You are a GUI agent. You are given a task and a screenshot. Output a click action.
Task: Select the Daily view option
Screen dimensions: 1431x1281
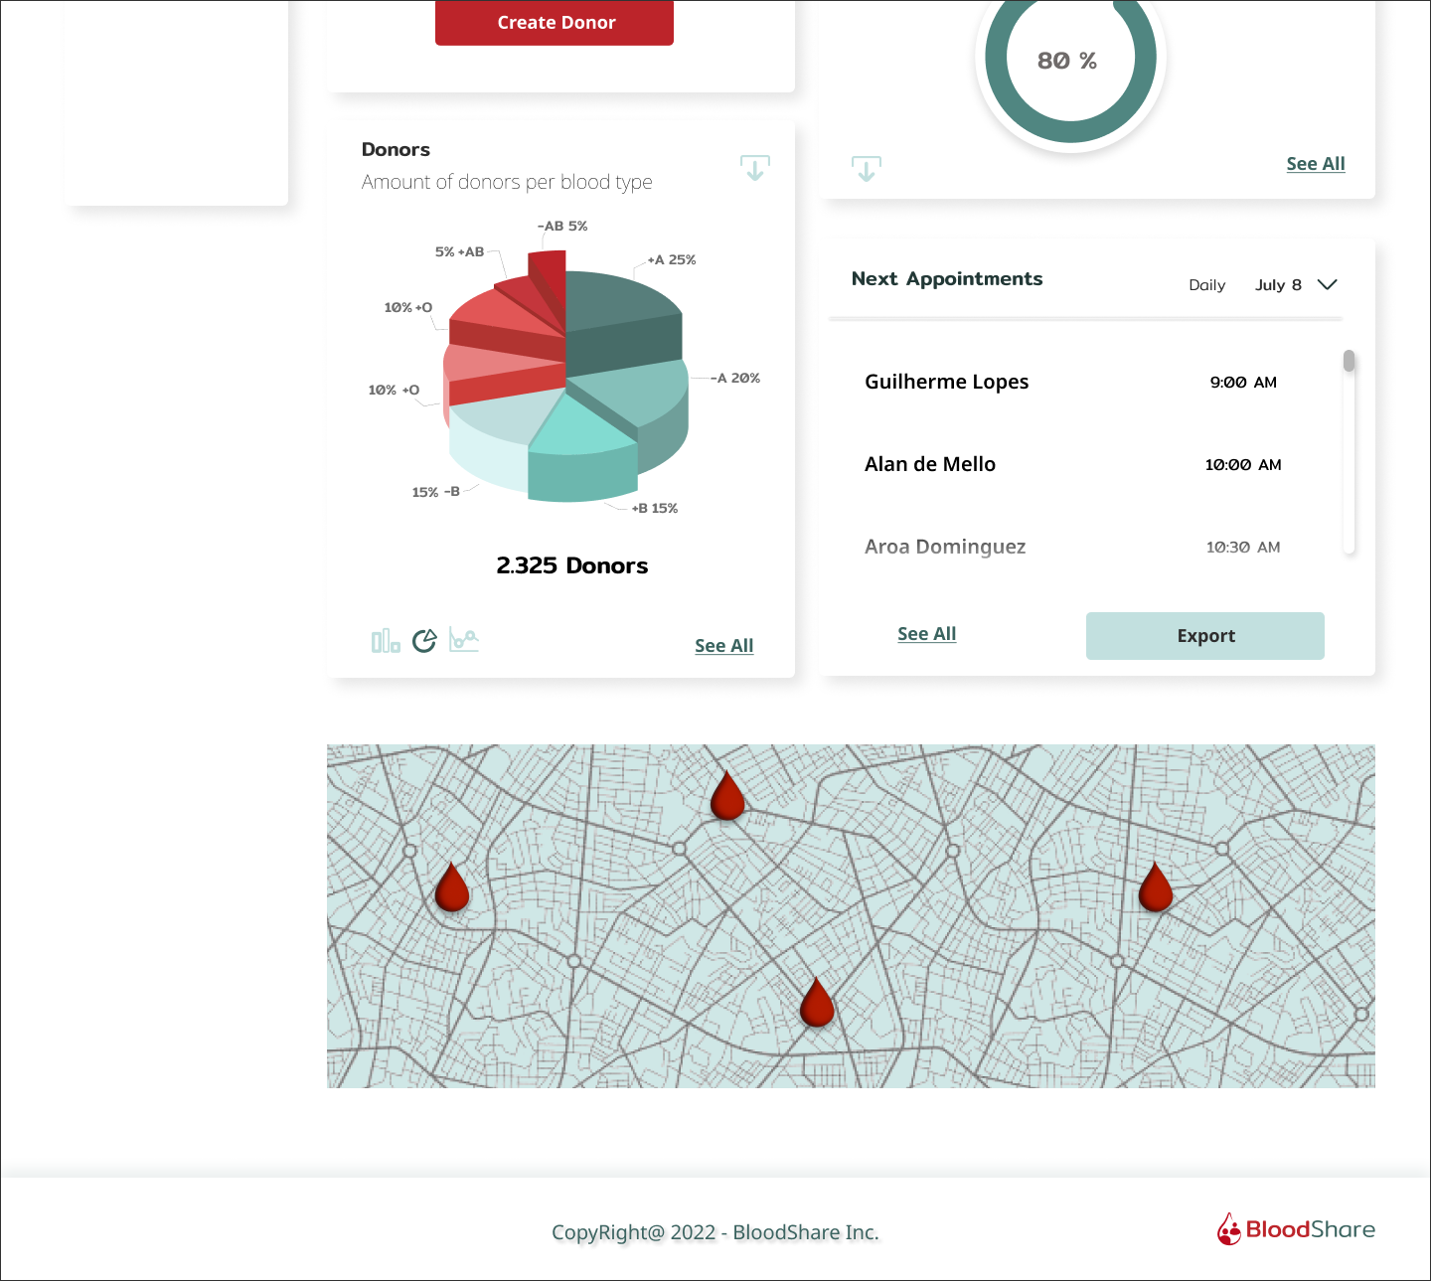tap(1207, 285)
